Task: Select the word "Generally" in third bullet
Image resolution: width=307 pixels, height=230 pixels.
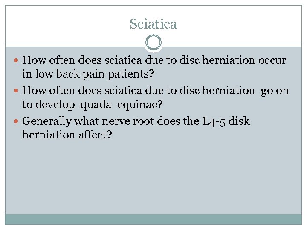Action: [46, 121]
